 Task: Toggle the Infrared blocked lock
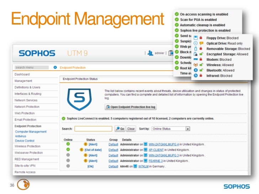tap(201, 75)
